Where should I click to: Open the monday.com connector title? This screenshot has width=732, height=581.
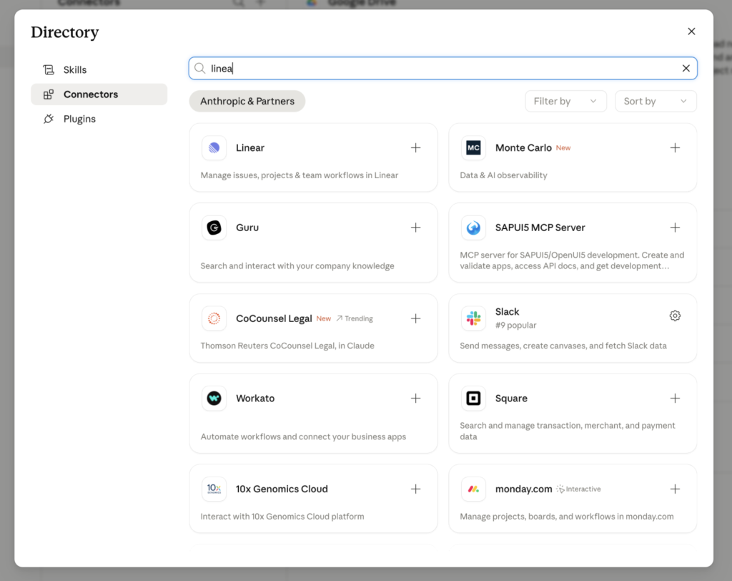click(523, 489)
